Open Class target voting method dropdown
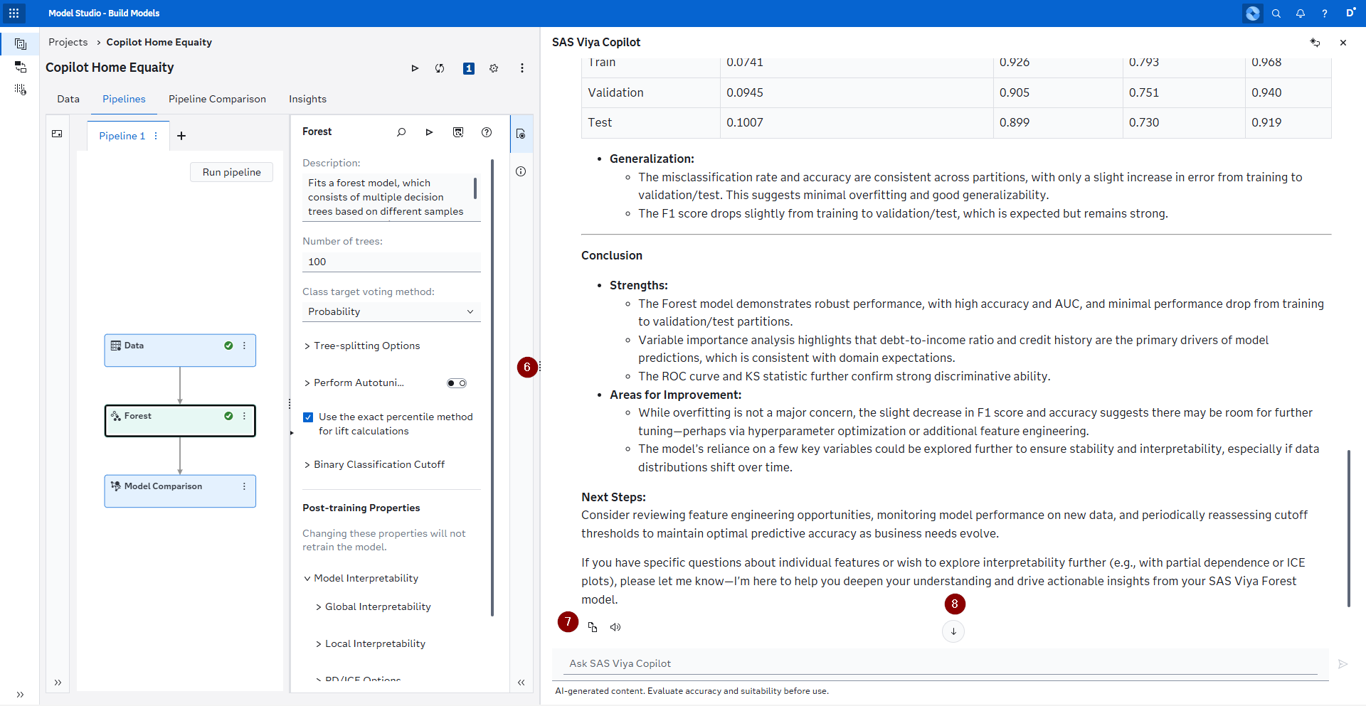 (391, 312)
